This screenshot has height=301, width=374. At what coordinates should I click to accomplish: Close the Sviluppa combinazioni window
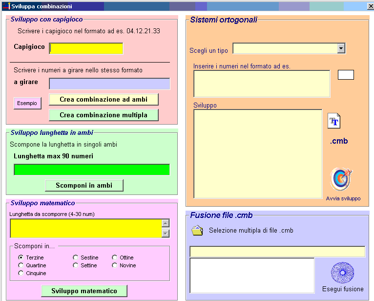pos(371,6)
